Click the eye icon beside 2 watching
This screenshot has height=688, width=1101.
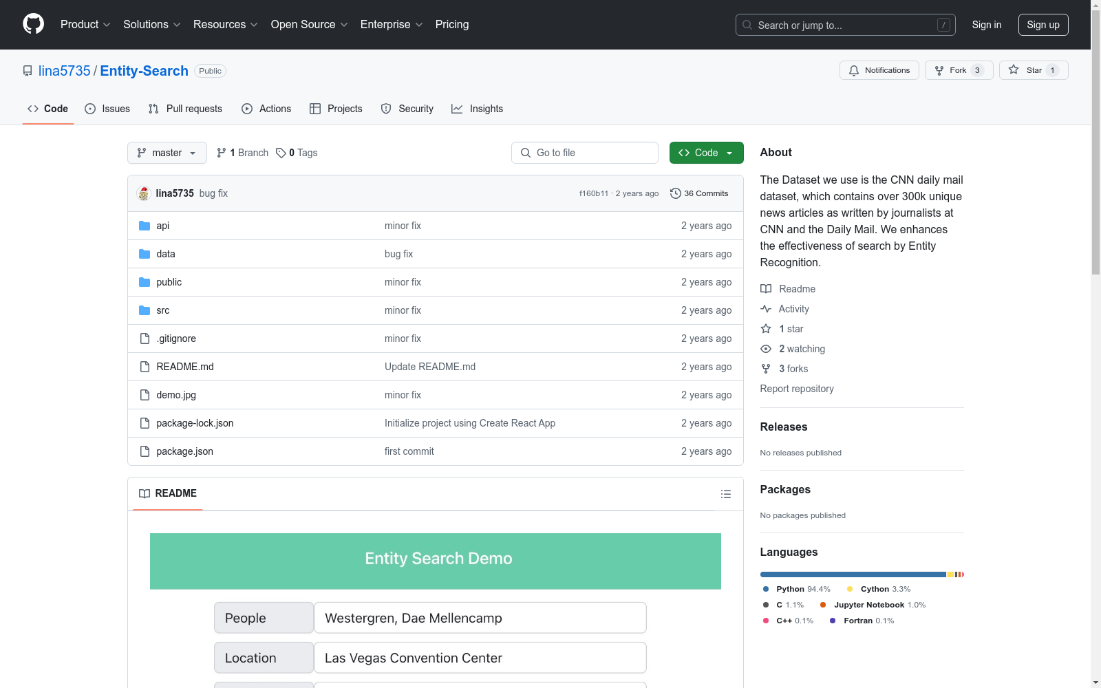click(766, 349)
